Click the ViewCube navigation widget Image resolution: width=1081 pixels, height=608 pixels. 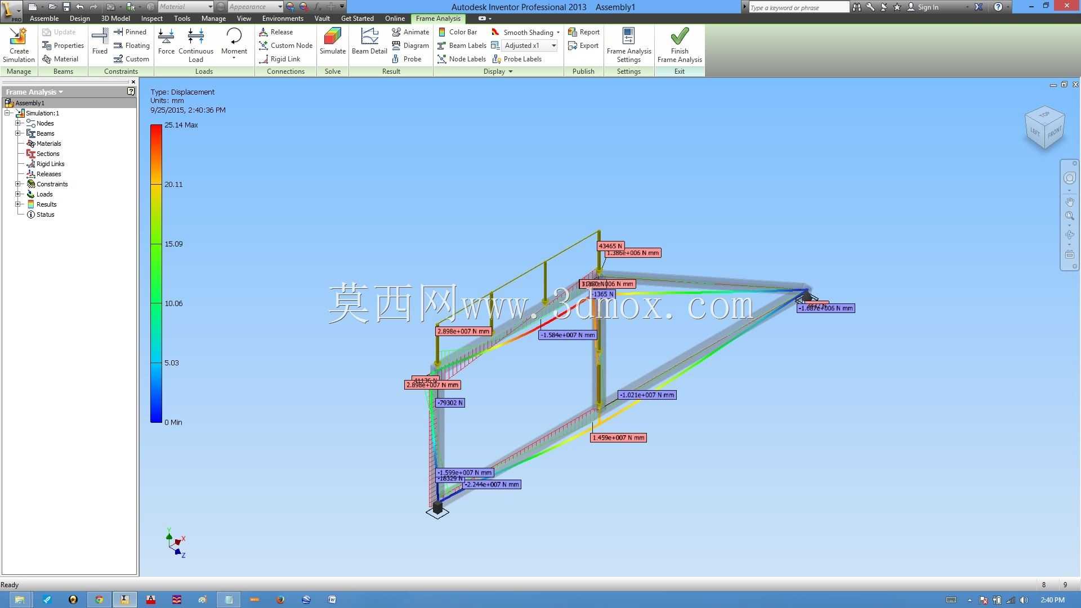coord(1045,128)
